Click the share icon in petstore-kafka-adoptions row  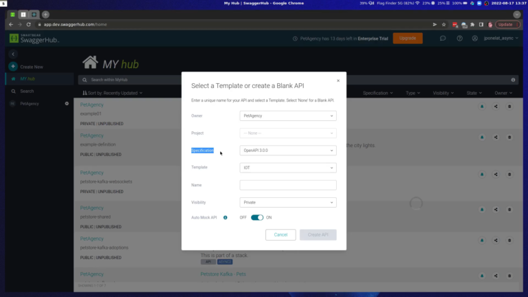click(x=496, y=241)
